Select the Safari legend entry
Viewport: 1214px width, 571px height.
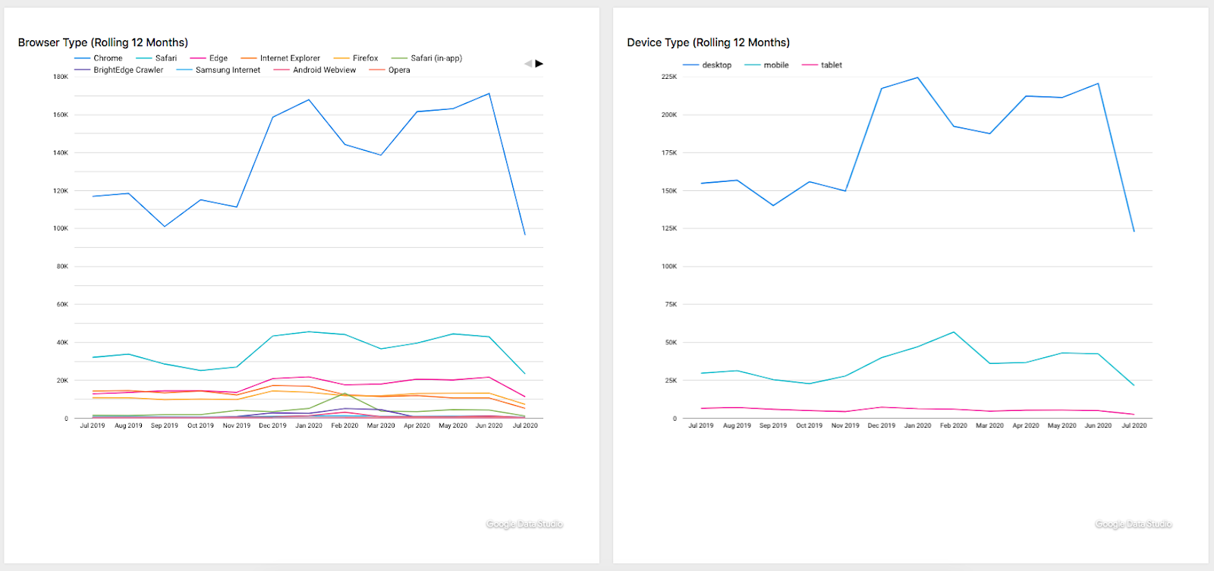click(x=156, y=58)
